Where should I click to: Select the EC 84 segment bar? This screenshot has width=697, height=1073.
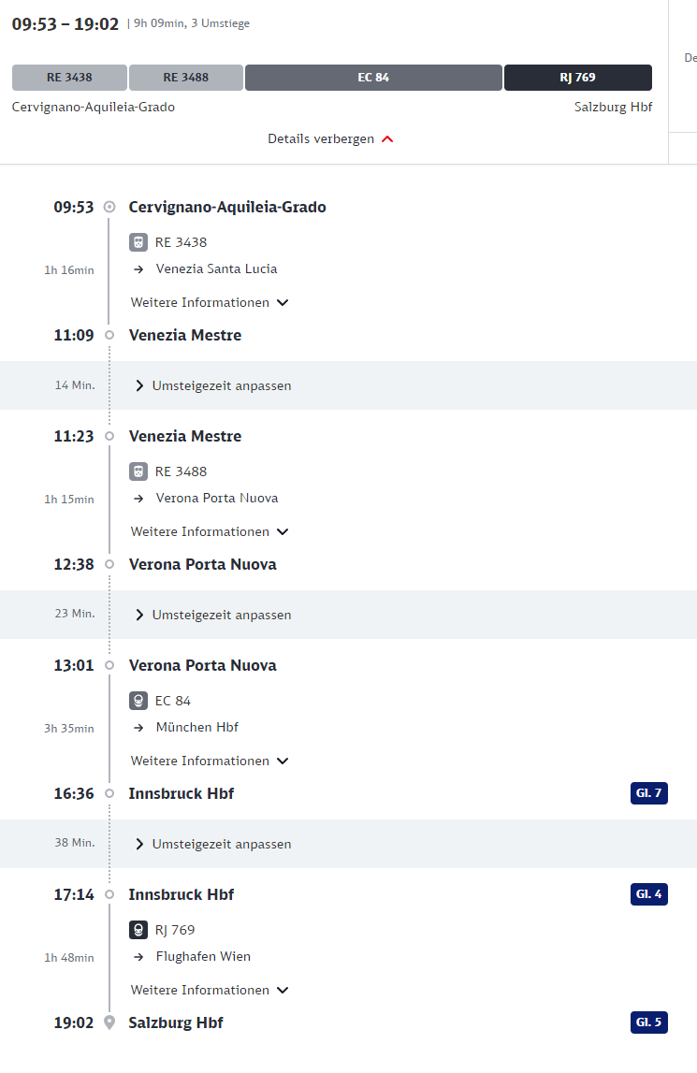pyautogui.click(x=373, y=78)
